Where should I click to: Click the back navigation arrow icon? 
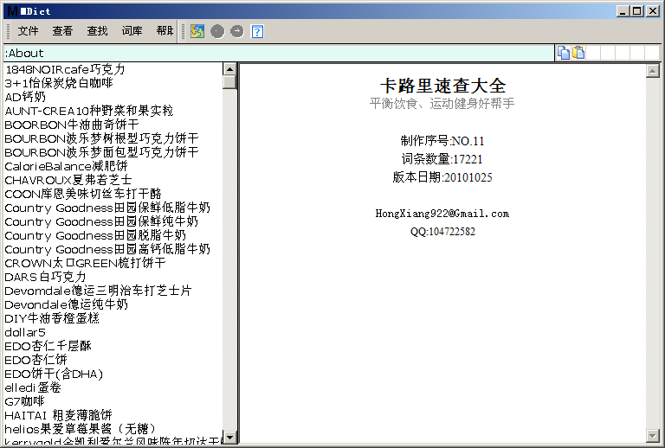217,31
